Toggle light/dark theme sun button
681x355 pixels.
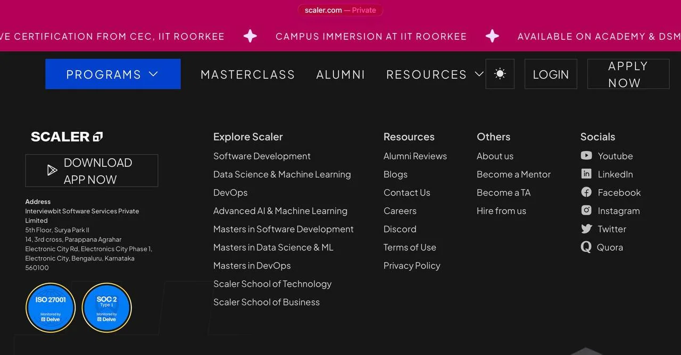[500, 74]
